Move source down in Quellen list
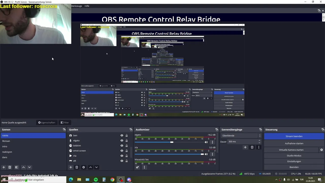Image resolution: width=325 pixels, height=183 pixels. (96, 167)
